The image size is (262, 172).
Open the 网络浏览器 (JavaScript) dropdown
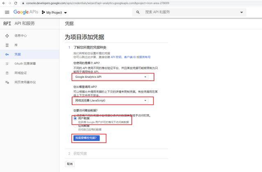[x=111, y=101]
